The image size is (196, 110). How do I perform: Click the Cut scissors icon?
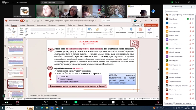tap(13, 29)
